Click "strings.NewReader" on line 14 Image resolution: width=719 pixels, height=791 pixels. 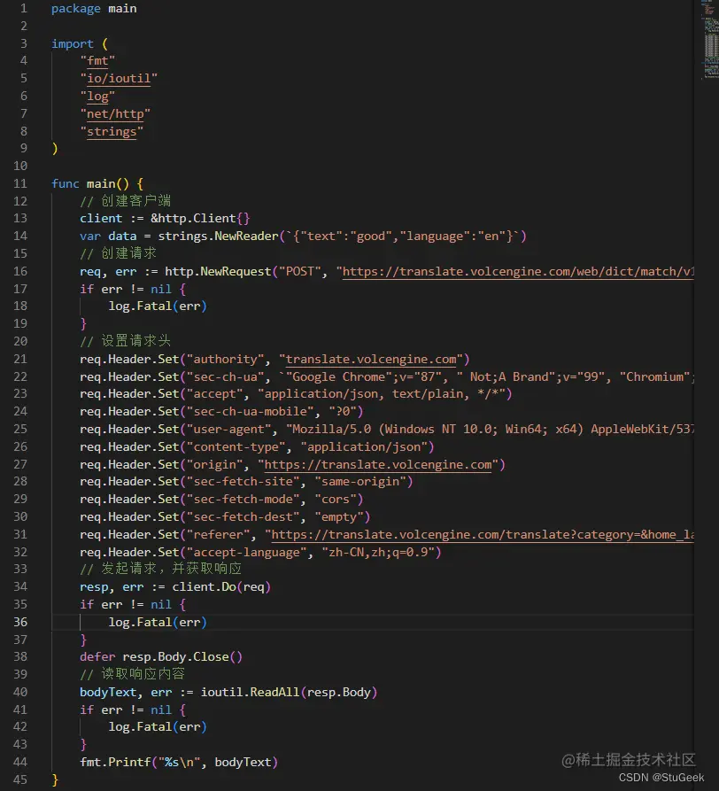[x=219, y=237]
